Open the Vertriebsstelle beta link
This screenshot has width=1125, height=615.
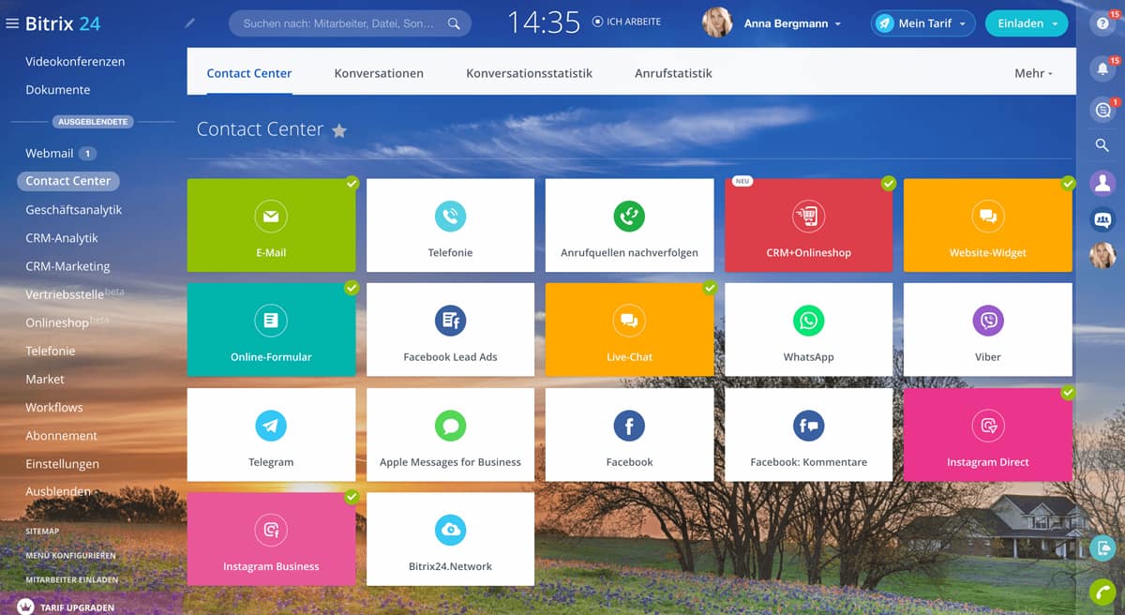pos(75,293)
